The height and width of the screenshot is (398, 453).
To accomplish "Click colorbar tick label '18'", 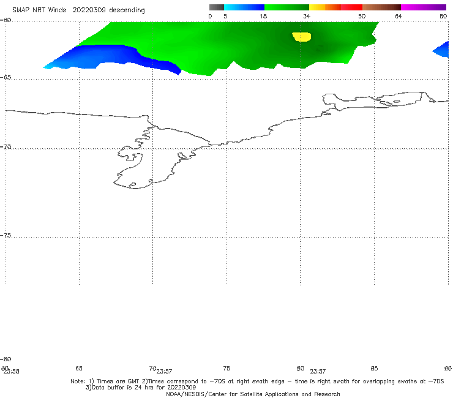I will [263, 16].
